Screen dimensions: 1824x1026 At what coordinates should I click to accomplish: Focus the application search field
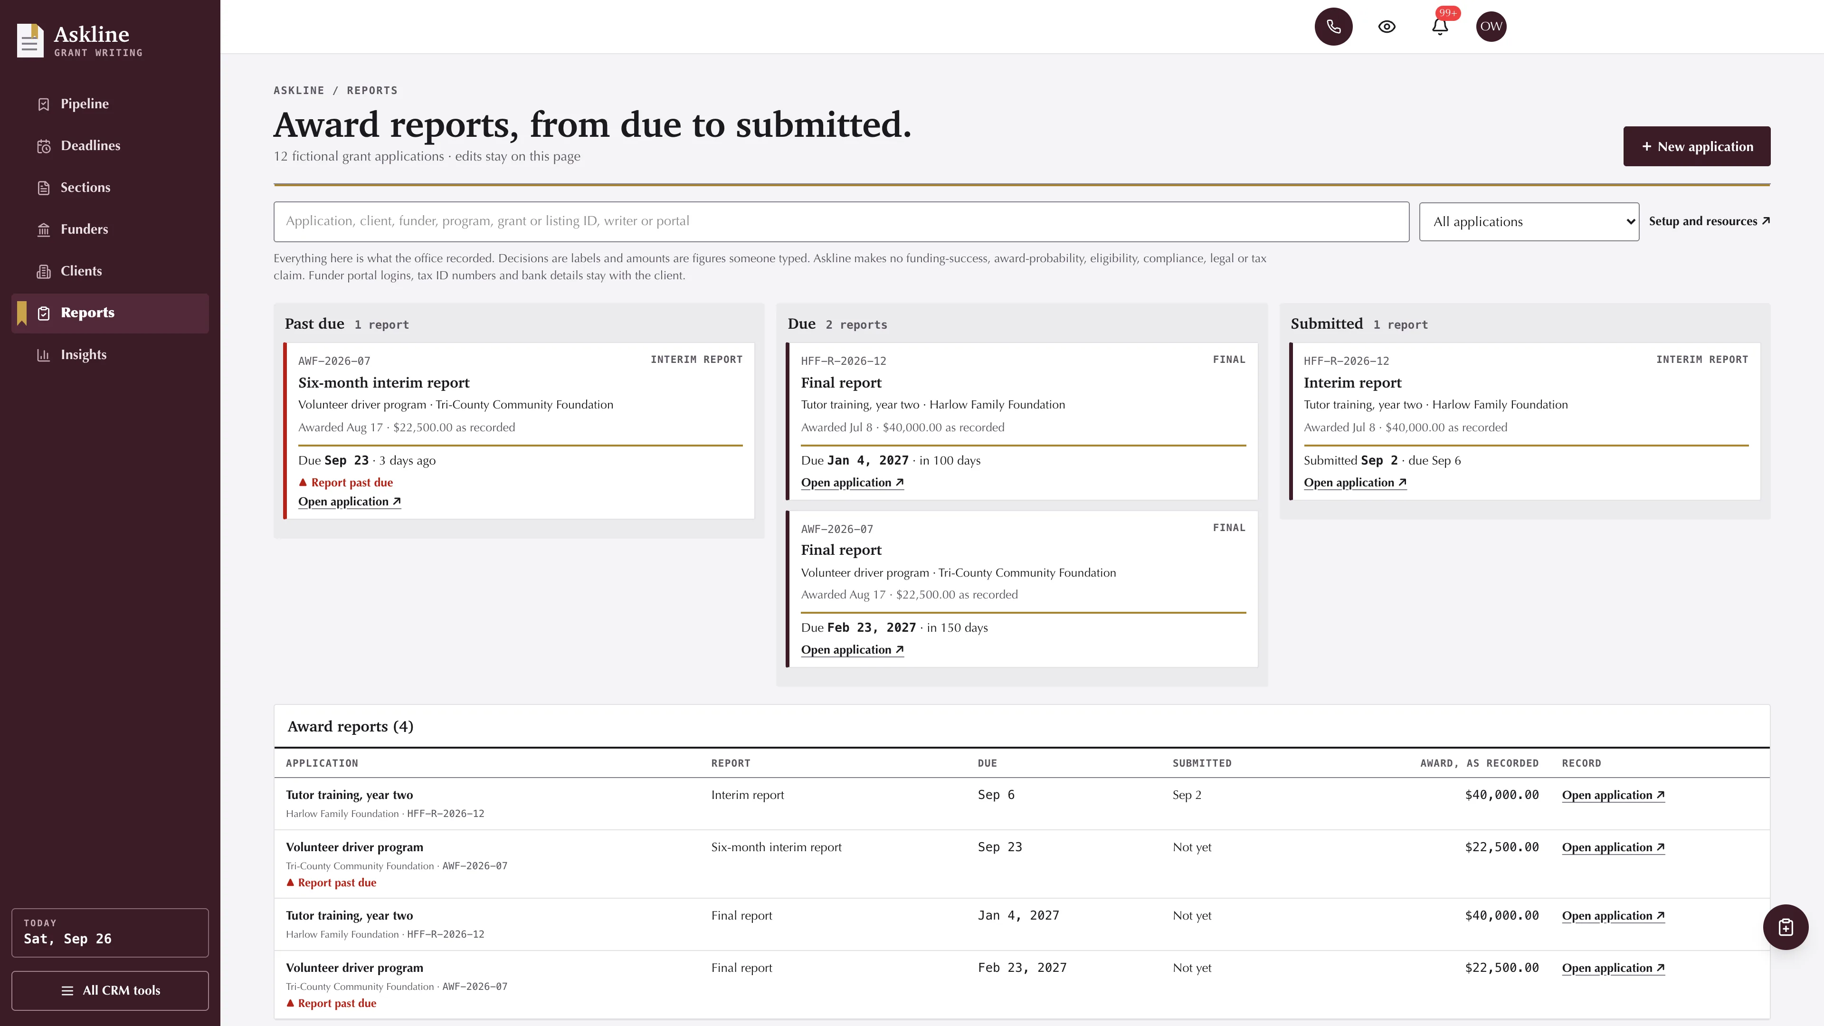[x=841, y=222]
